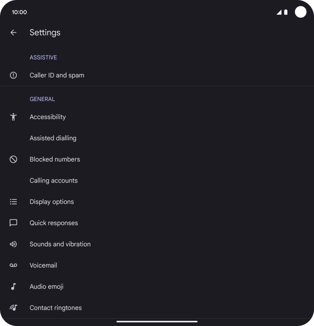Screen dimensions: 314x326
Task: Click the Caller ID spam alert icon
Action: coord(14,75)
